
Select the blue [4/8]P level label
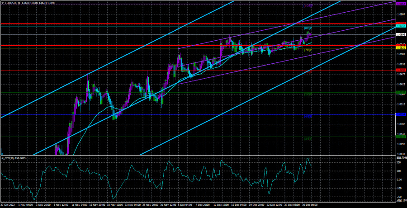[x=308, y=117]
